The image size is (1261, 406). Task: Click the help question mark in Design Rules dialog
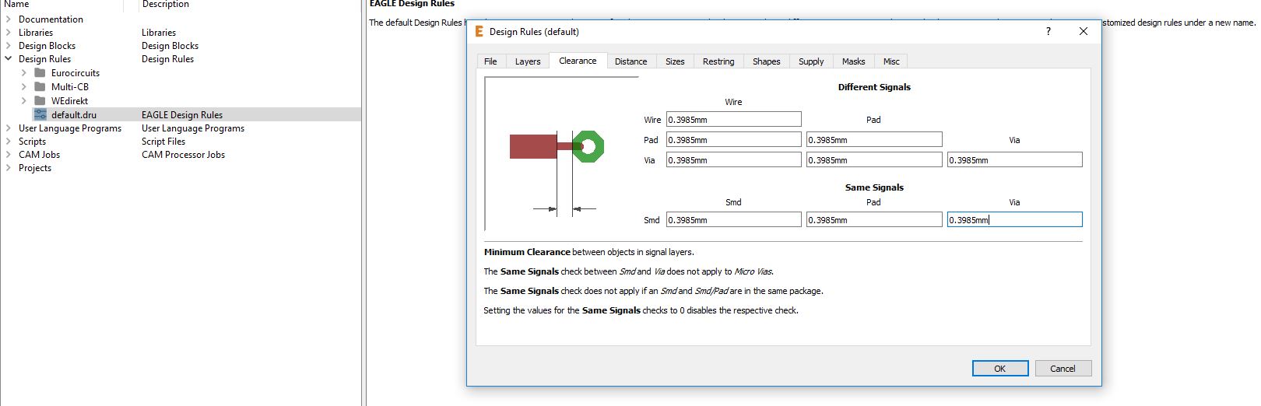pos(1048,31)
